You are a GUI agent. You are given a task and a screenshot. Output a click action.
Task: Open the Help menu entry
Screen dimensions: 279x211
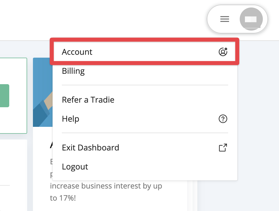70,119
